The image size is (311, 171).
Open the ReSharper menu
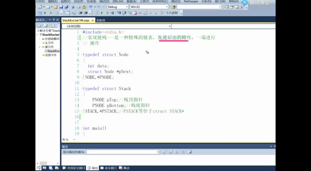191,1
